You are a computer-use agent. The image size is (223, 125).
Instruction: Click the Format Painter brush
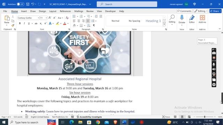(13, 25)
